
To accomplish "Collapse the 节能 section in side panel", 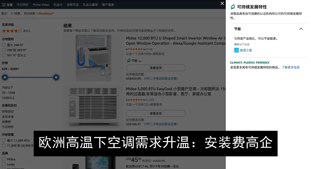I will [301, 29].
